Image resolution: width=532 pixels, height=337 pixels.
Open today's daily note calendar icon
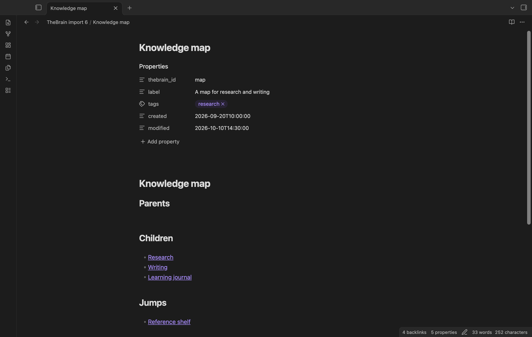tap(8, 56)
